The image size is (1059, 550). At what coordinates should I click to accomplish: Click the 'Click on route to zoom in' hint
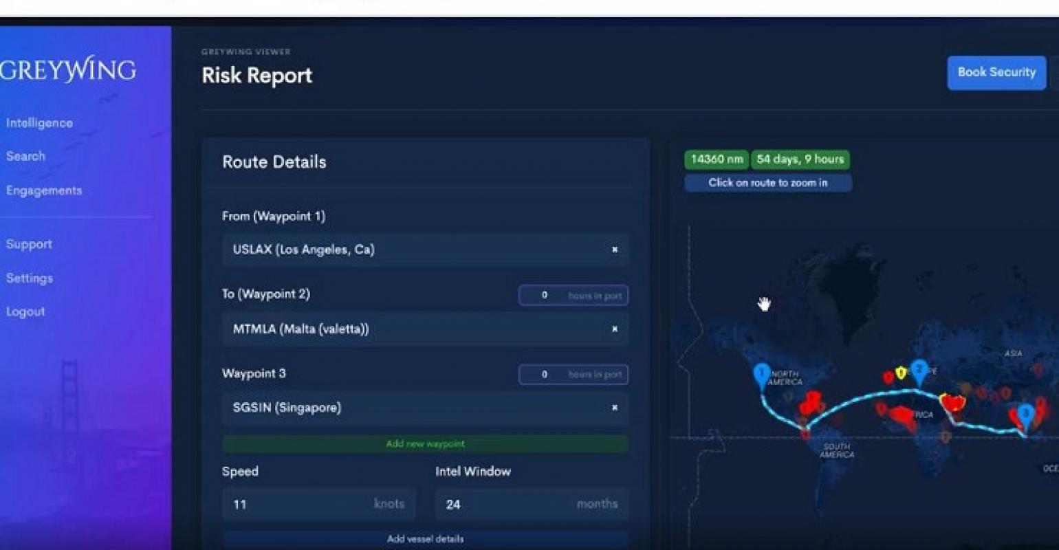pyautogui.click(x=768, y=183)
